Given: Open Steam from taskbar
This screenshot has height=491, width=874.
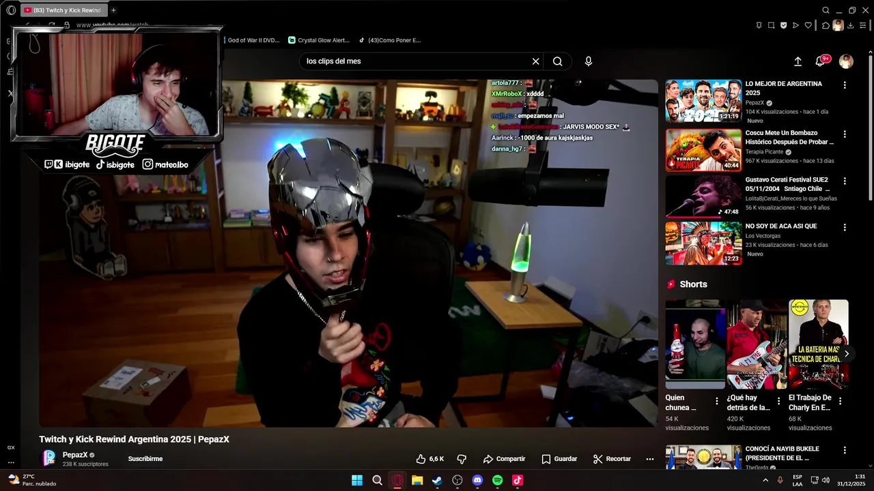Looking at the screenshot, I should [x=437, y=480].
